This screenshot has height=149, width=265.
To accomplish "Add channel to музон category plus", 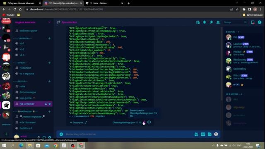I will tap(49, 62).
